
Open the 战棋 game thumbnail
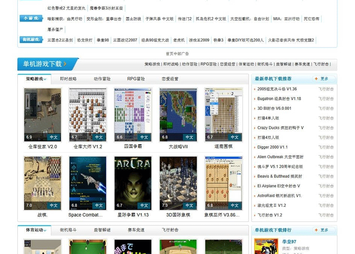42,183
